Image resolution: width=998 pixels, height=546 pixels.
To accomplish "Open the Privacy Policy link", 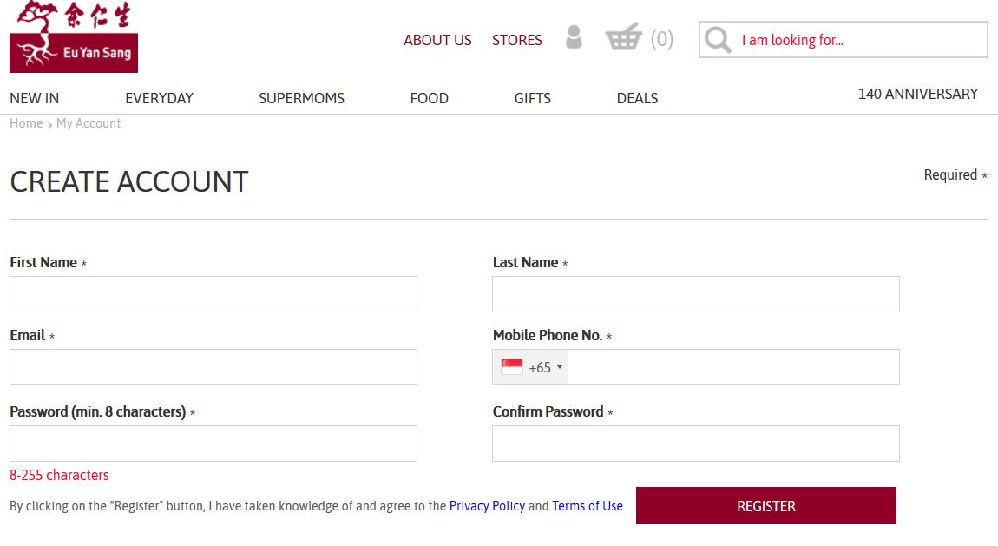I will click(x=487, y=506).
